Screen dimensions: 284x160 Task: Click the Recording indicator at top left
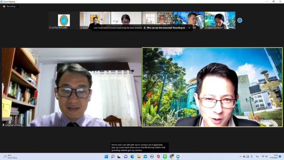point(10,6)
